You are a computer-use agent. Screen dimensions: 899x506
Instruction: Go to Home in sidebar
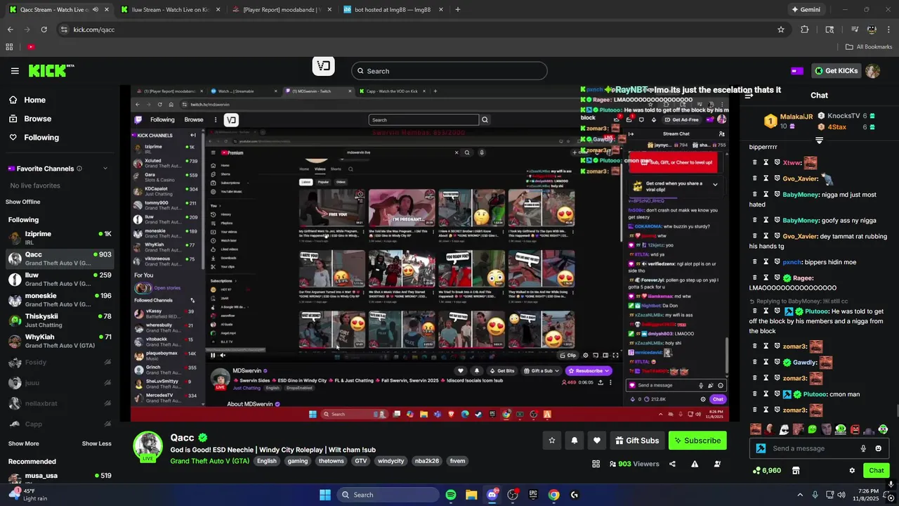34,100
